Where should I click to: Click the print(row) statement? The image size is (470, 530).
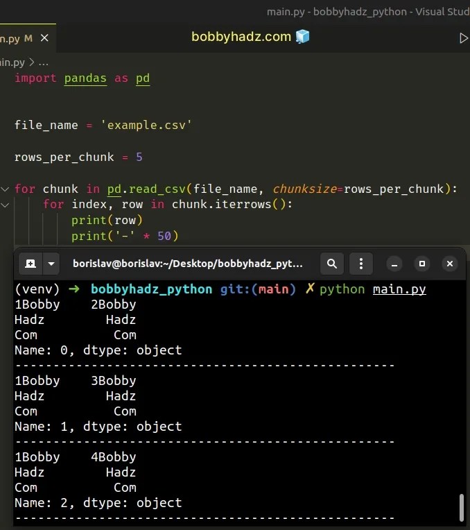pyautogui.click(x=107, y=220)
